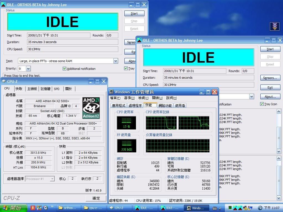The image size is (283, 212).
Task: Open the 檔案(F) menu in Task Manager
Action: tap(115, 98)
